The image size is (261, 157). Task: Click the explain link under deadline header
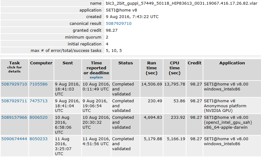[x=96, y=77]
